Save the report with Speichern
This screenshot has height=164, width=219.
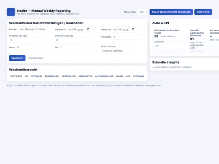(17, 58)
